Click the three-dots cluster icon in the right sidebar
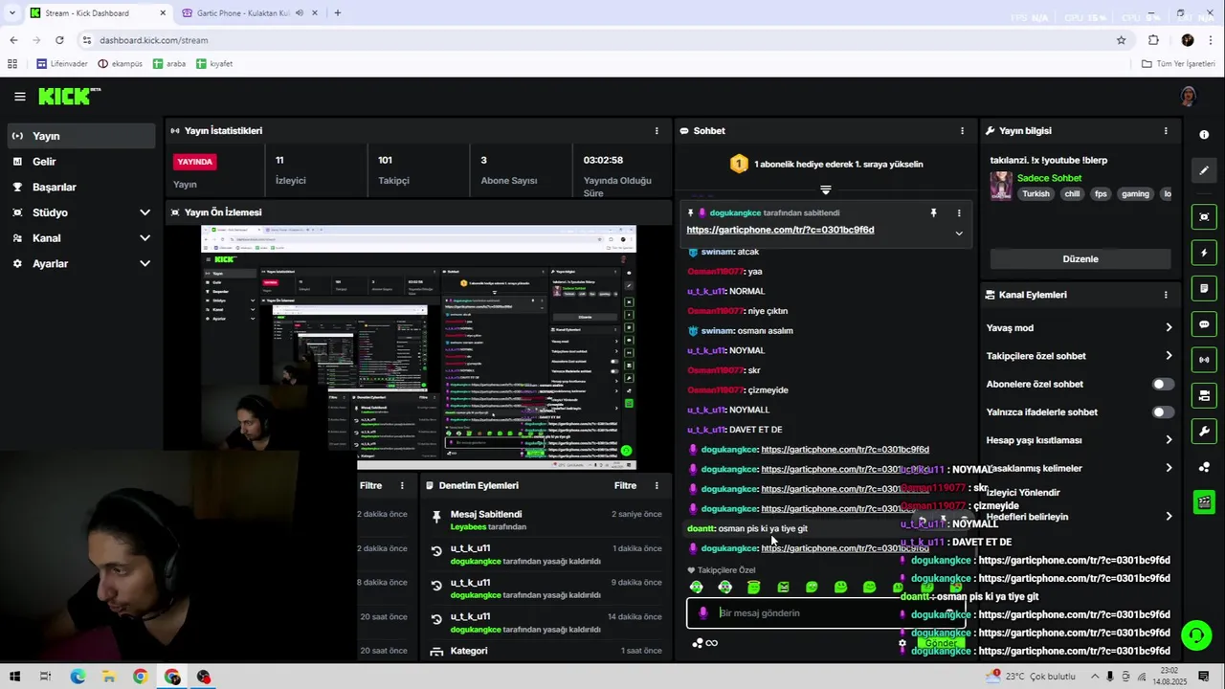 pos(1204,467)
